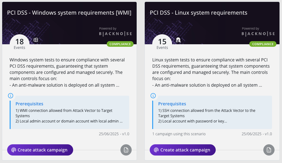Click the Windows OS icon on first card
This screenshot has width=282, height=163.
click(36, 40)
